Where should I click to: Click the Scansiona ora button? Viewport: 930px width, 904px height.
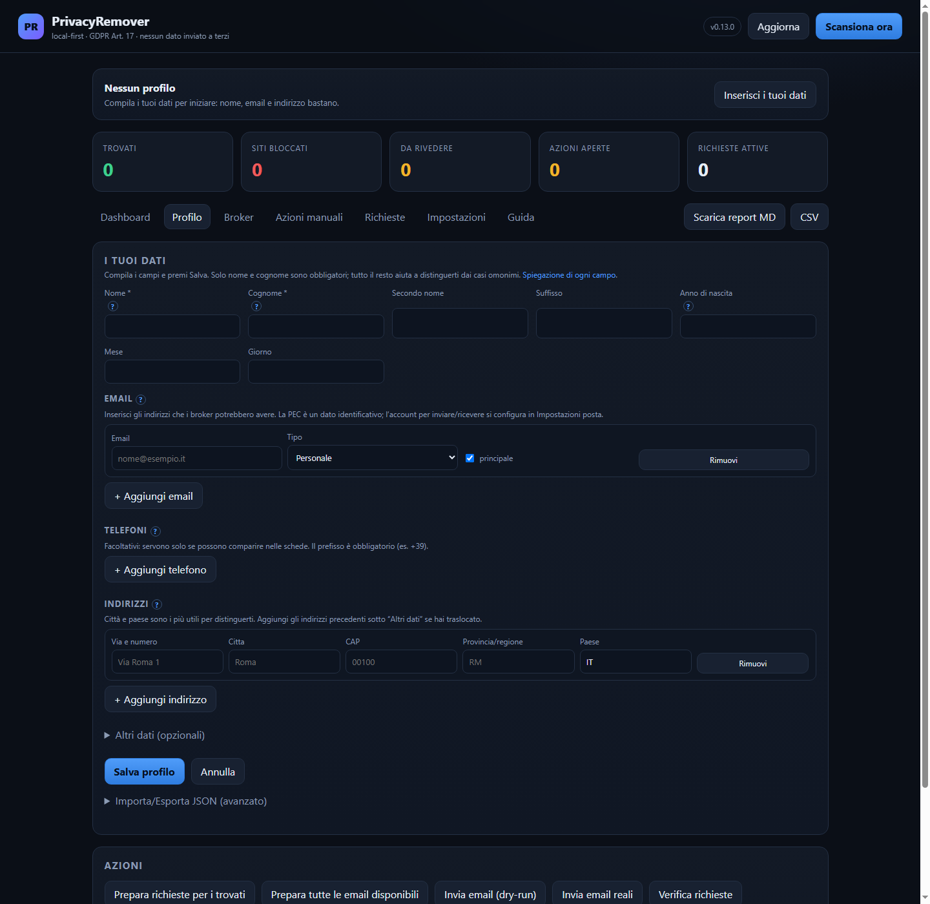pyautogui.click(x=859, y=26)
